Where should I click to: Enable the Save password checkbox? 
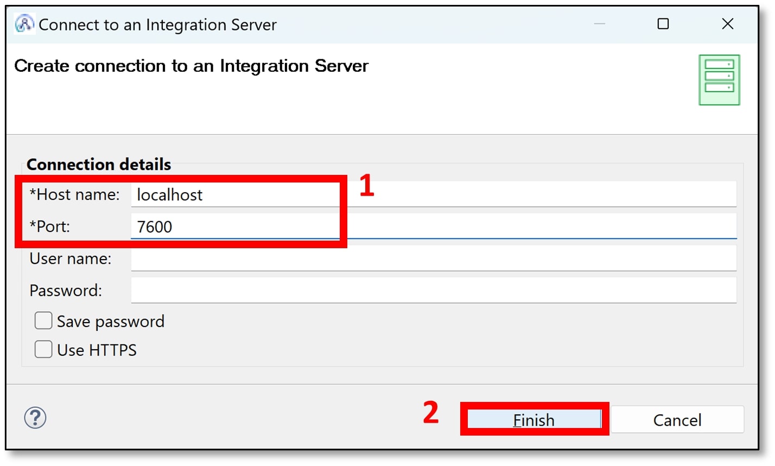43,320
